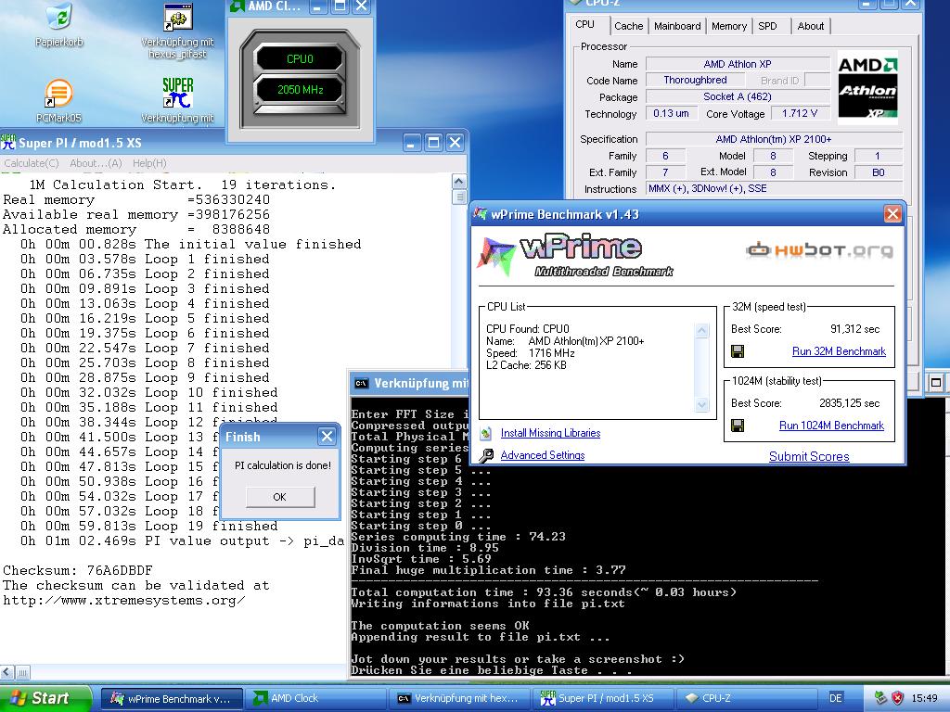The image size is (950, 712).
Task: Click the Name field AMD Athlon XP
Action: [737, 64]
